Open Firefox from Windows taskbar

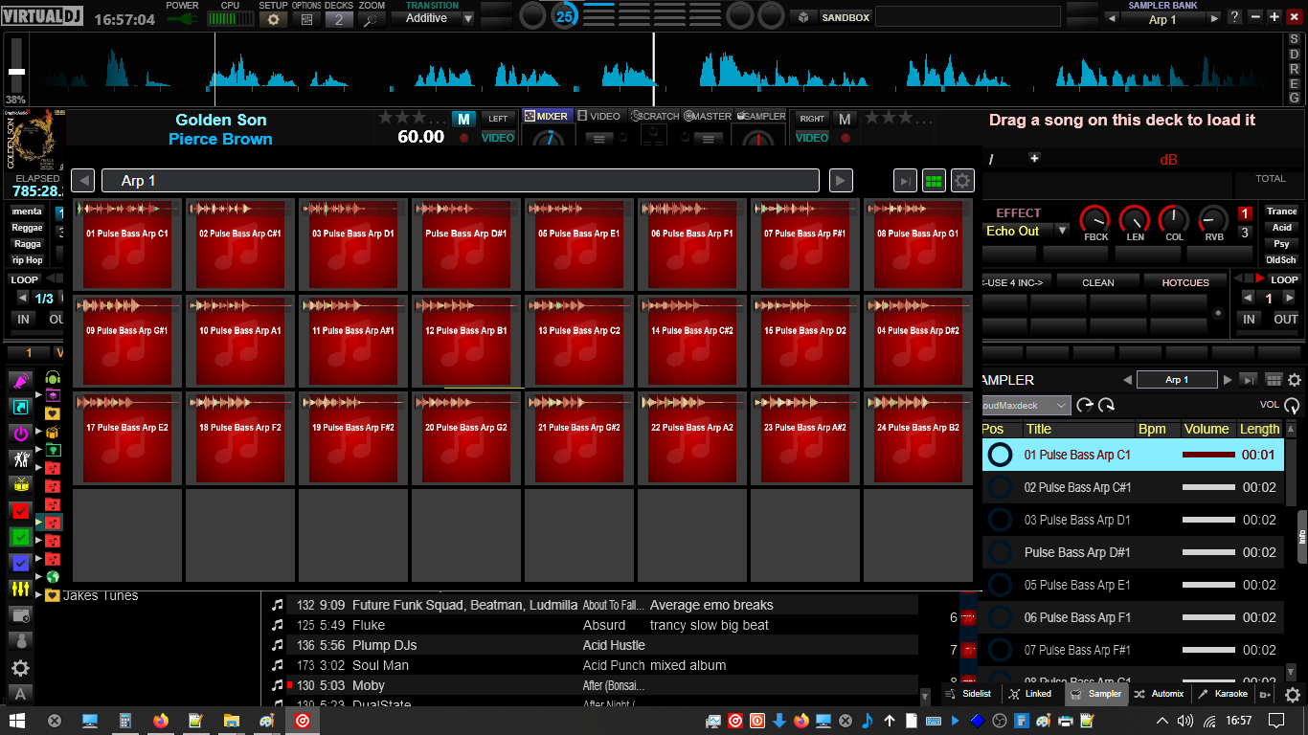(160, 720)
